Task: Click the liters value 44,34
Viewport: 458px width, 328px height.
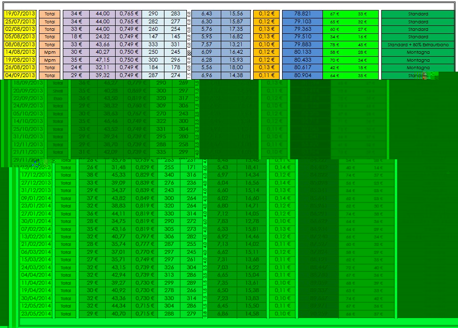Action: (x=118, y=306)
